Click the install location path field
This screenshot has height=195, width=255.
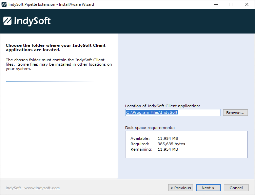[172, 113]
